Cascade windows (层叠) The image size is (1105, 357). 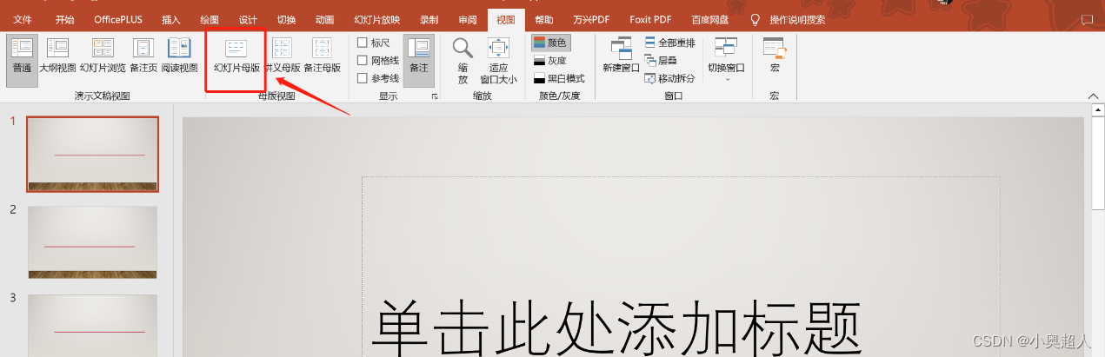(662, 61)
